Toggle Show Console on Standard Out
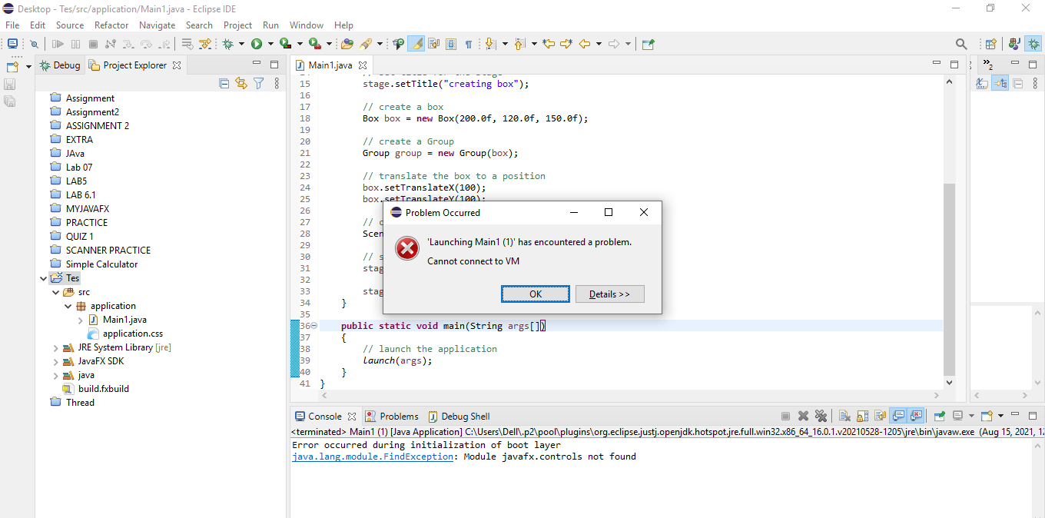Viewport: 1045px width, 518px height. (898, 416)
